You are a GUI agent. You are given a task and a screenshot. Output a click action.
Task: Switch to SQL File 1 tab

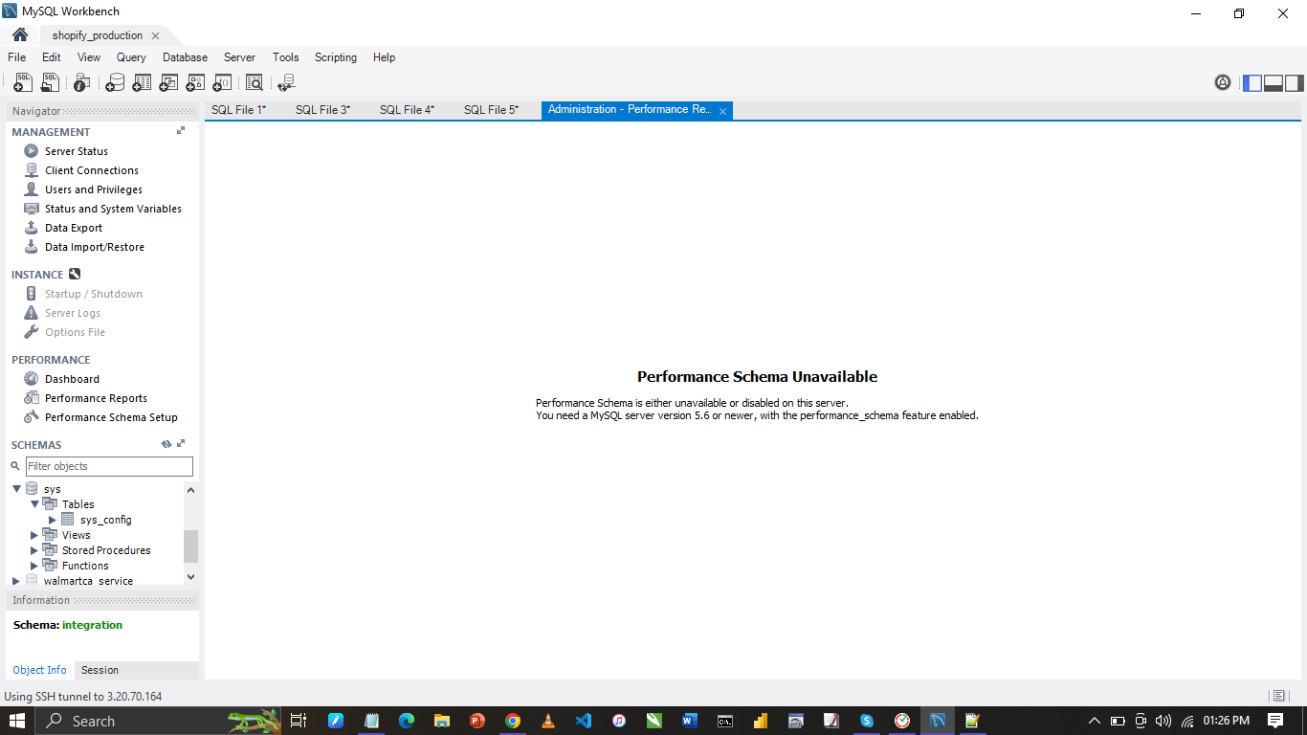(x=239, y=110)
